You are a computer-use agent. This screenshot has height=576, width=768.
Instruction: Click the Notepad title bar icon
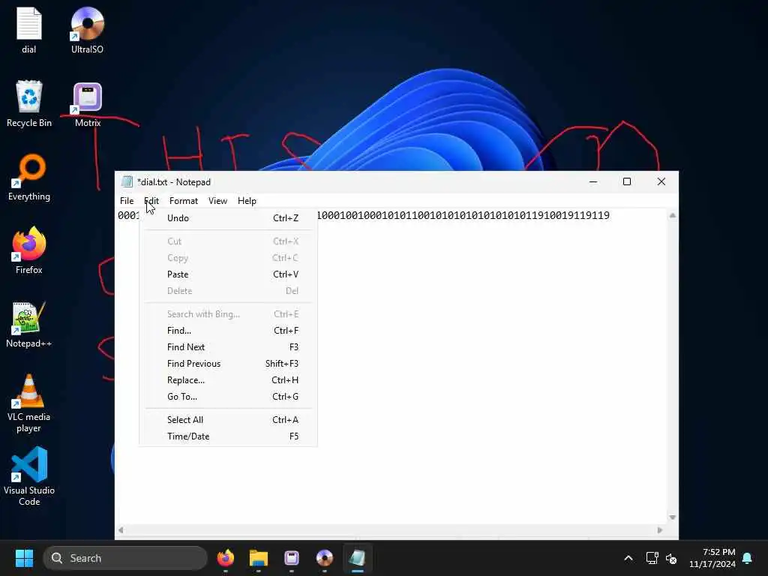coord(127,181)
